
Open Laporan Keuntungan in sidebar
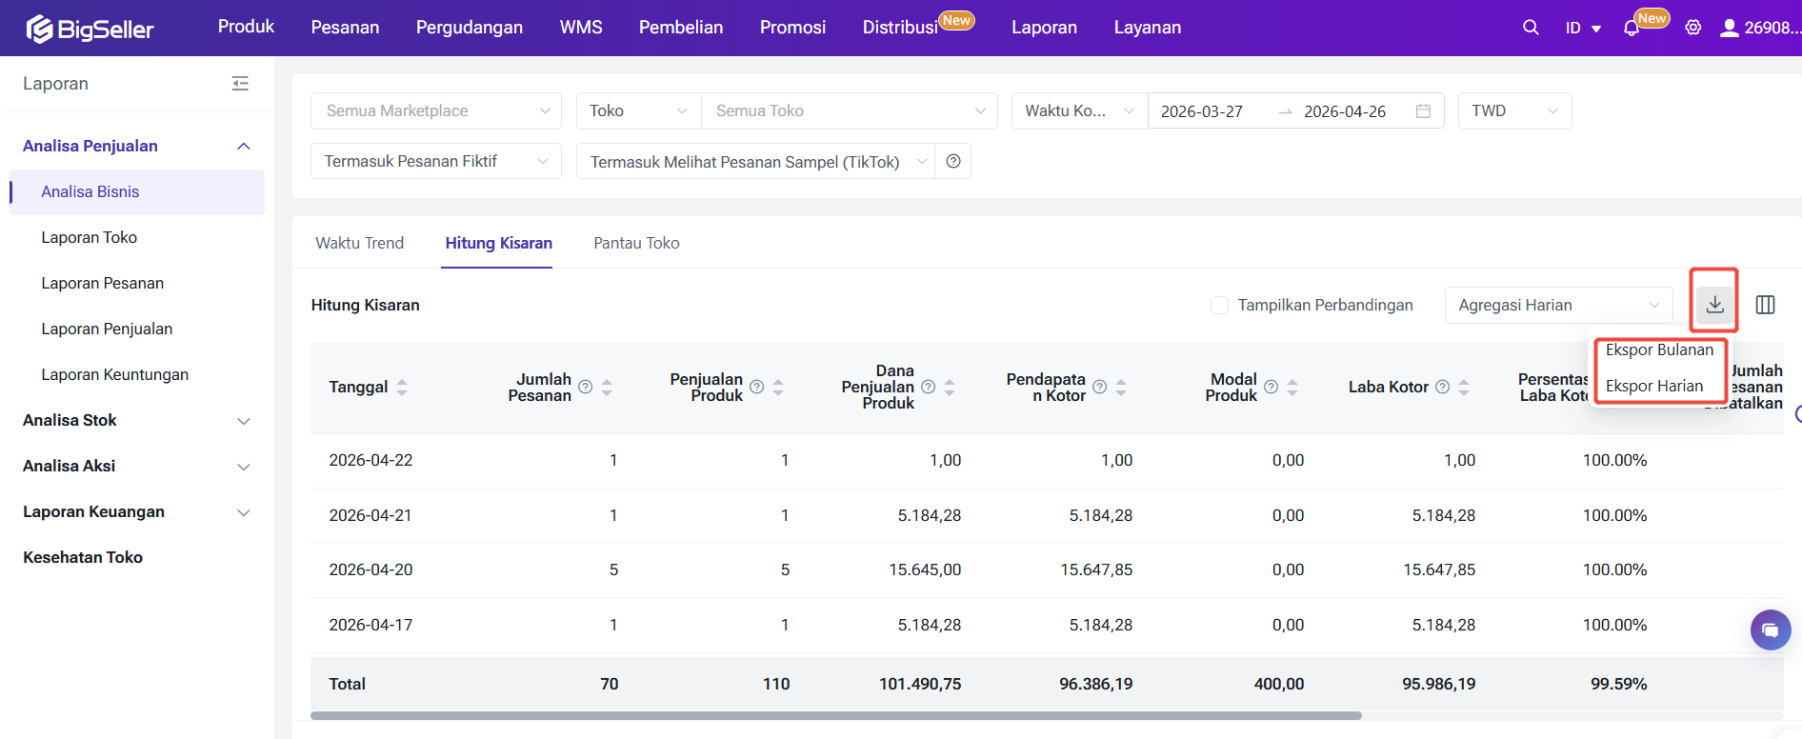coord(114,374)
